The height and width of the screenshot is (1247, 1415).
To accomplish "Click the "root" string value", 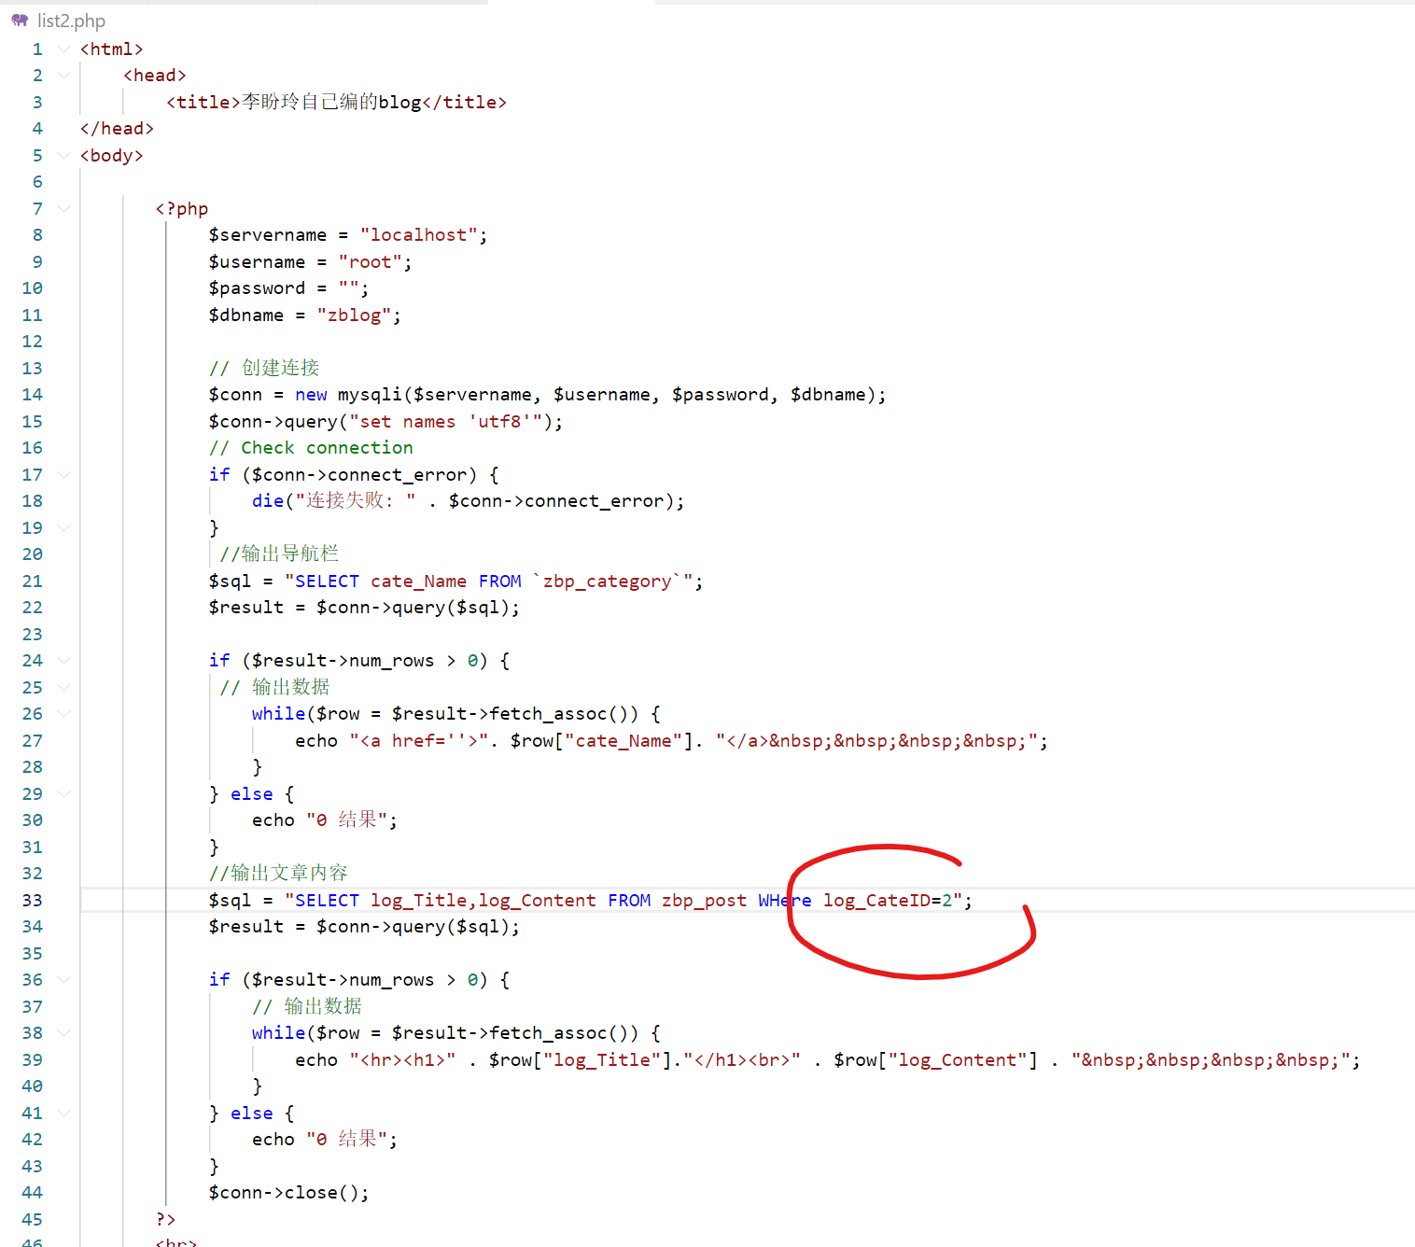I will pos(371,261).
